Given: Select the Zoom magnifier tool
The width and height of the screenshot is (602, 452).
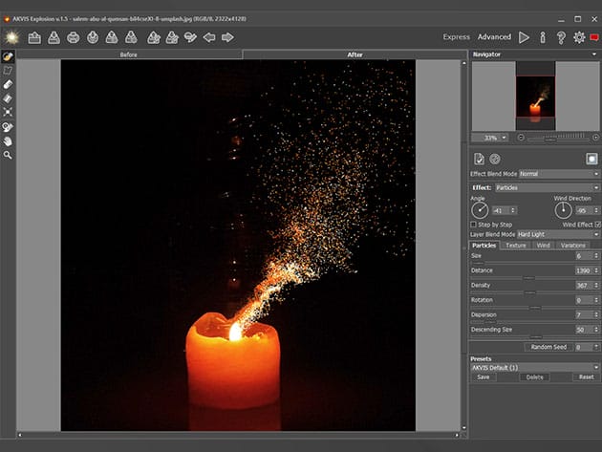Looking at the screenshot, I should (x=8, y=155).
